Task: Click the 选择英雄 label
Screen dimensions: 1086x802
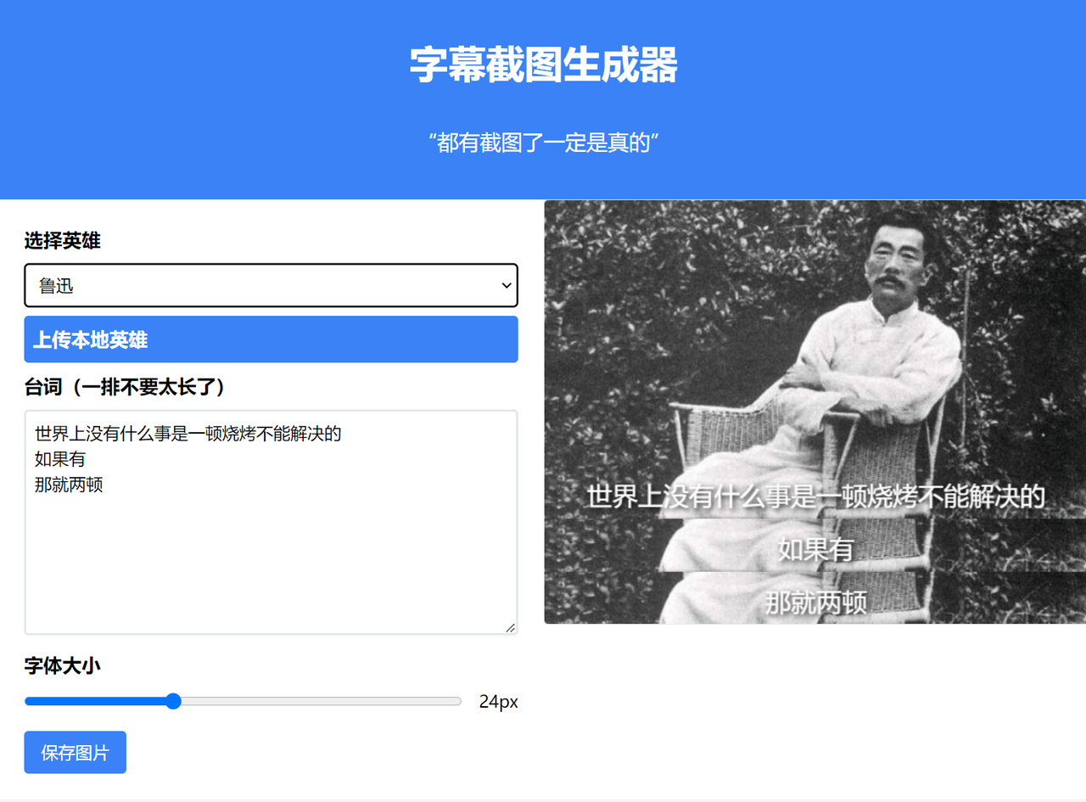Action: pyautogui.click(x=62, y=241)
